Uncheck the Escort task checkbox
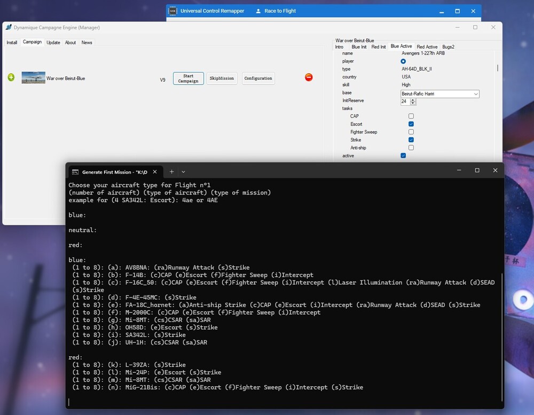Viewport: 534px width, 415px height. tap(411, 124)
